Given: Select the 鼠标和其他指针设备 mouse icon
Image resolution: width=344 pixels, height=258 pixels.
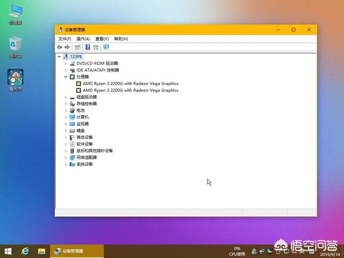Looking at the screenshot, I should pyautogui.click(x=72, y=150).
